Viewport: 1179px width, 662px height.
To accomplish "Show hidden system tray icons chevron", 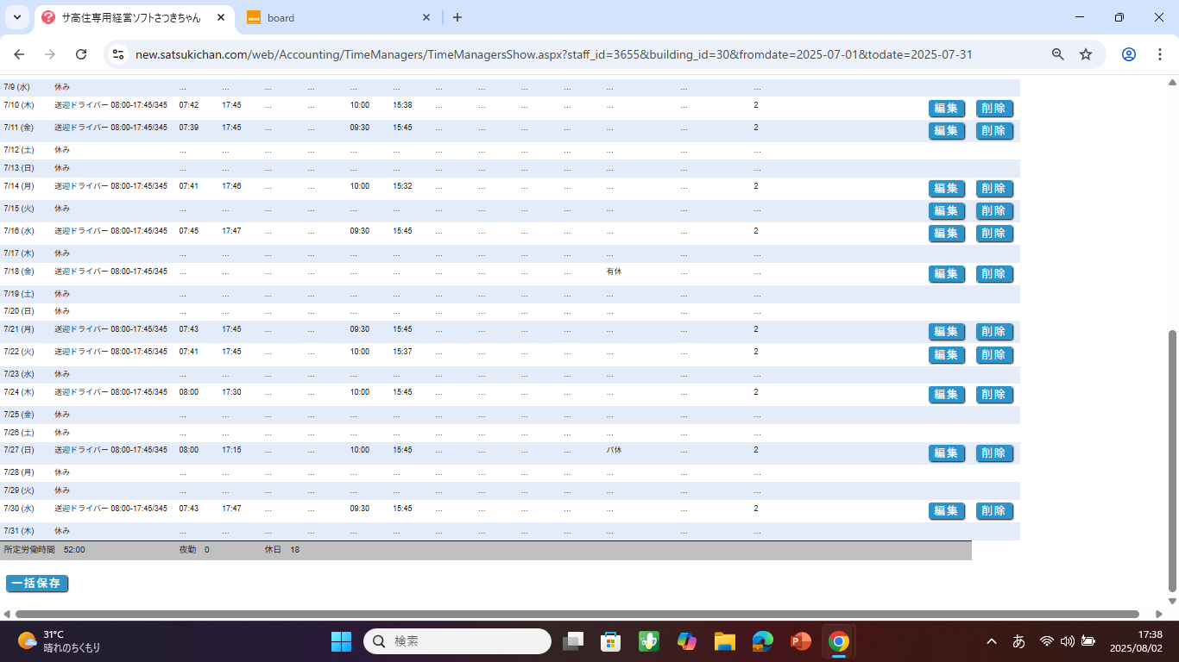I will [992, 641].
